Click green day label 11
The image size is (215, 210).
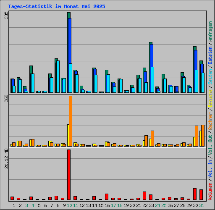[x=76, y=205]
